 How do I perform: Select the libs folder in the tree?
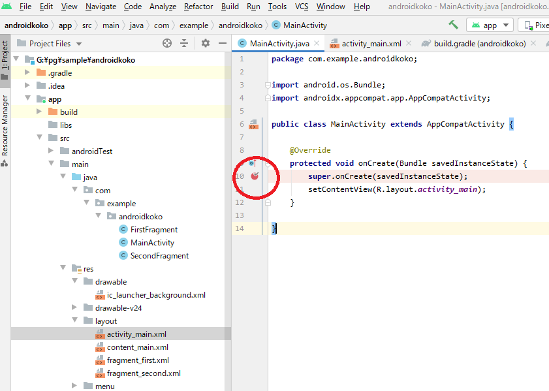point(66,125)
